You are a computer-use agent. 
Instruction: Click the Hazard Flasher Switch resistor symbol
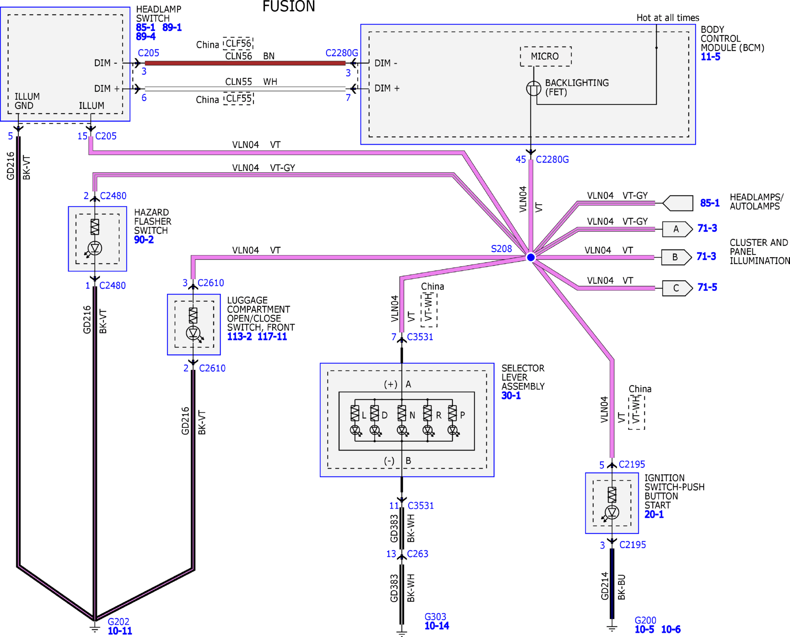(95, 226)
